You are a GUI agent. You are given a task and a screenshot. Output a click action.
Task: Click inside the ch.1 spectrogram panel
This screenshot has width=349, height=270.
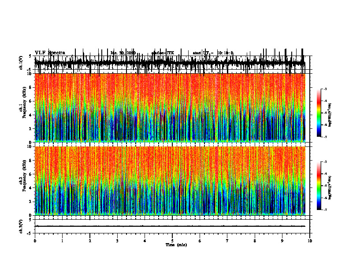point(170,108)
